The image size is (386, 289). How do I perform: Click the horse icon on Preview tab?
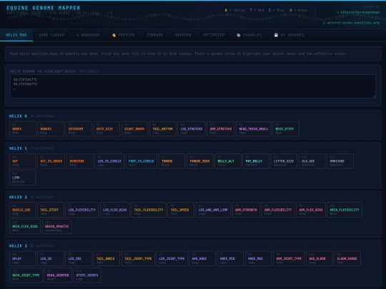114,35
